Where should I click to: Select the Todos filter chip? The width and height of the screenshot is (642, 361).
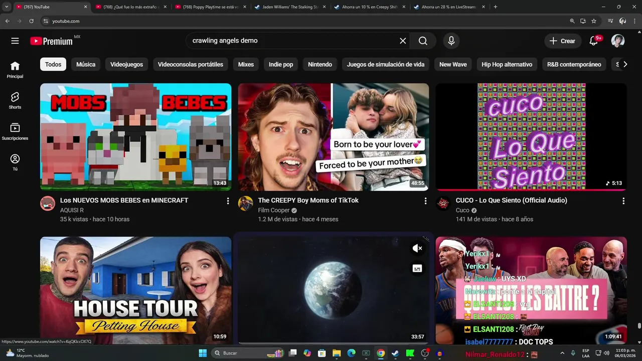click(x=53, y=64)
